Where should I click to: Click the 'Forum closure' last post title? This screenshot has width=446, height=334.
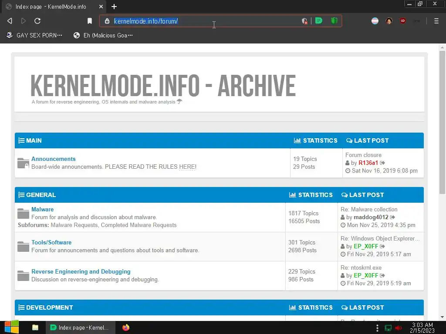coord(363,155)
